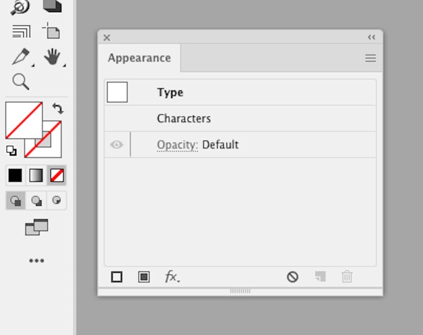
Task: Toggle visibility of the Opacity attribute
Action: click(116, 144)
